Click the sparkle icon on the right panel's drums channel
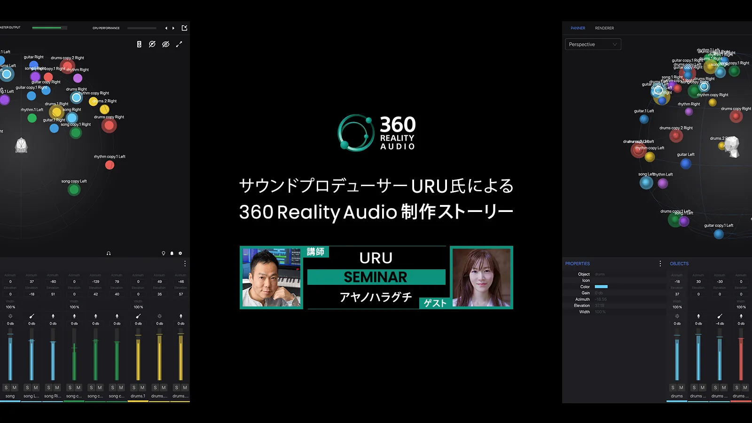The height and width of the screenshot is (423, 752). (677, 316)
